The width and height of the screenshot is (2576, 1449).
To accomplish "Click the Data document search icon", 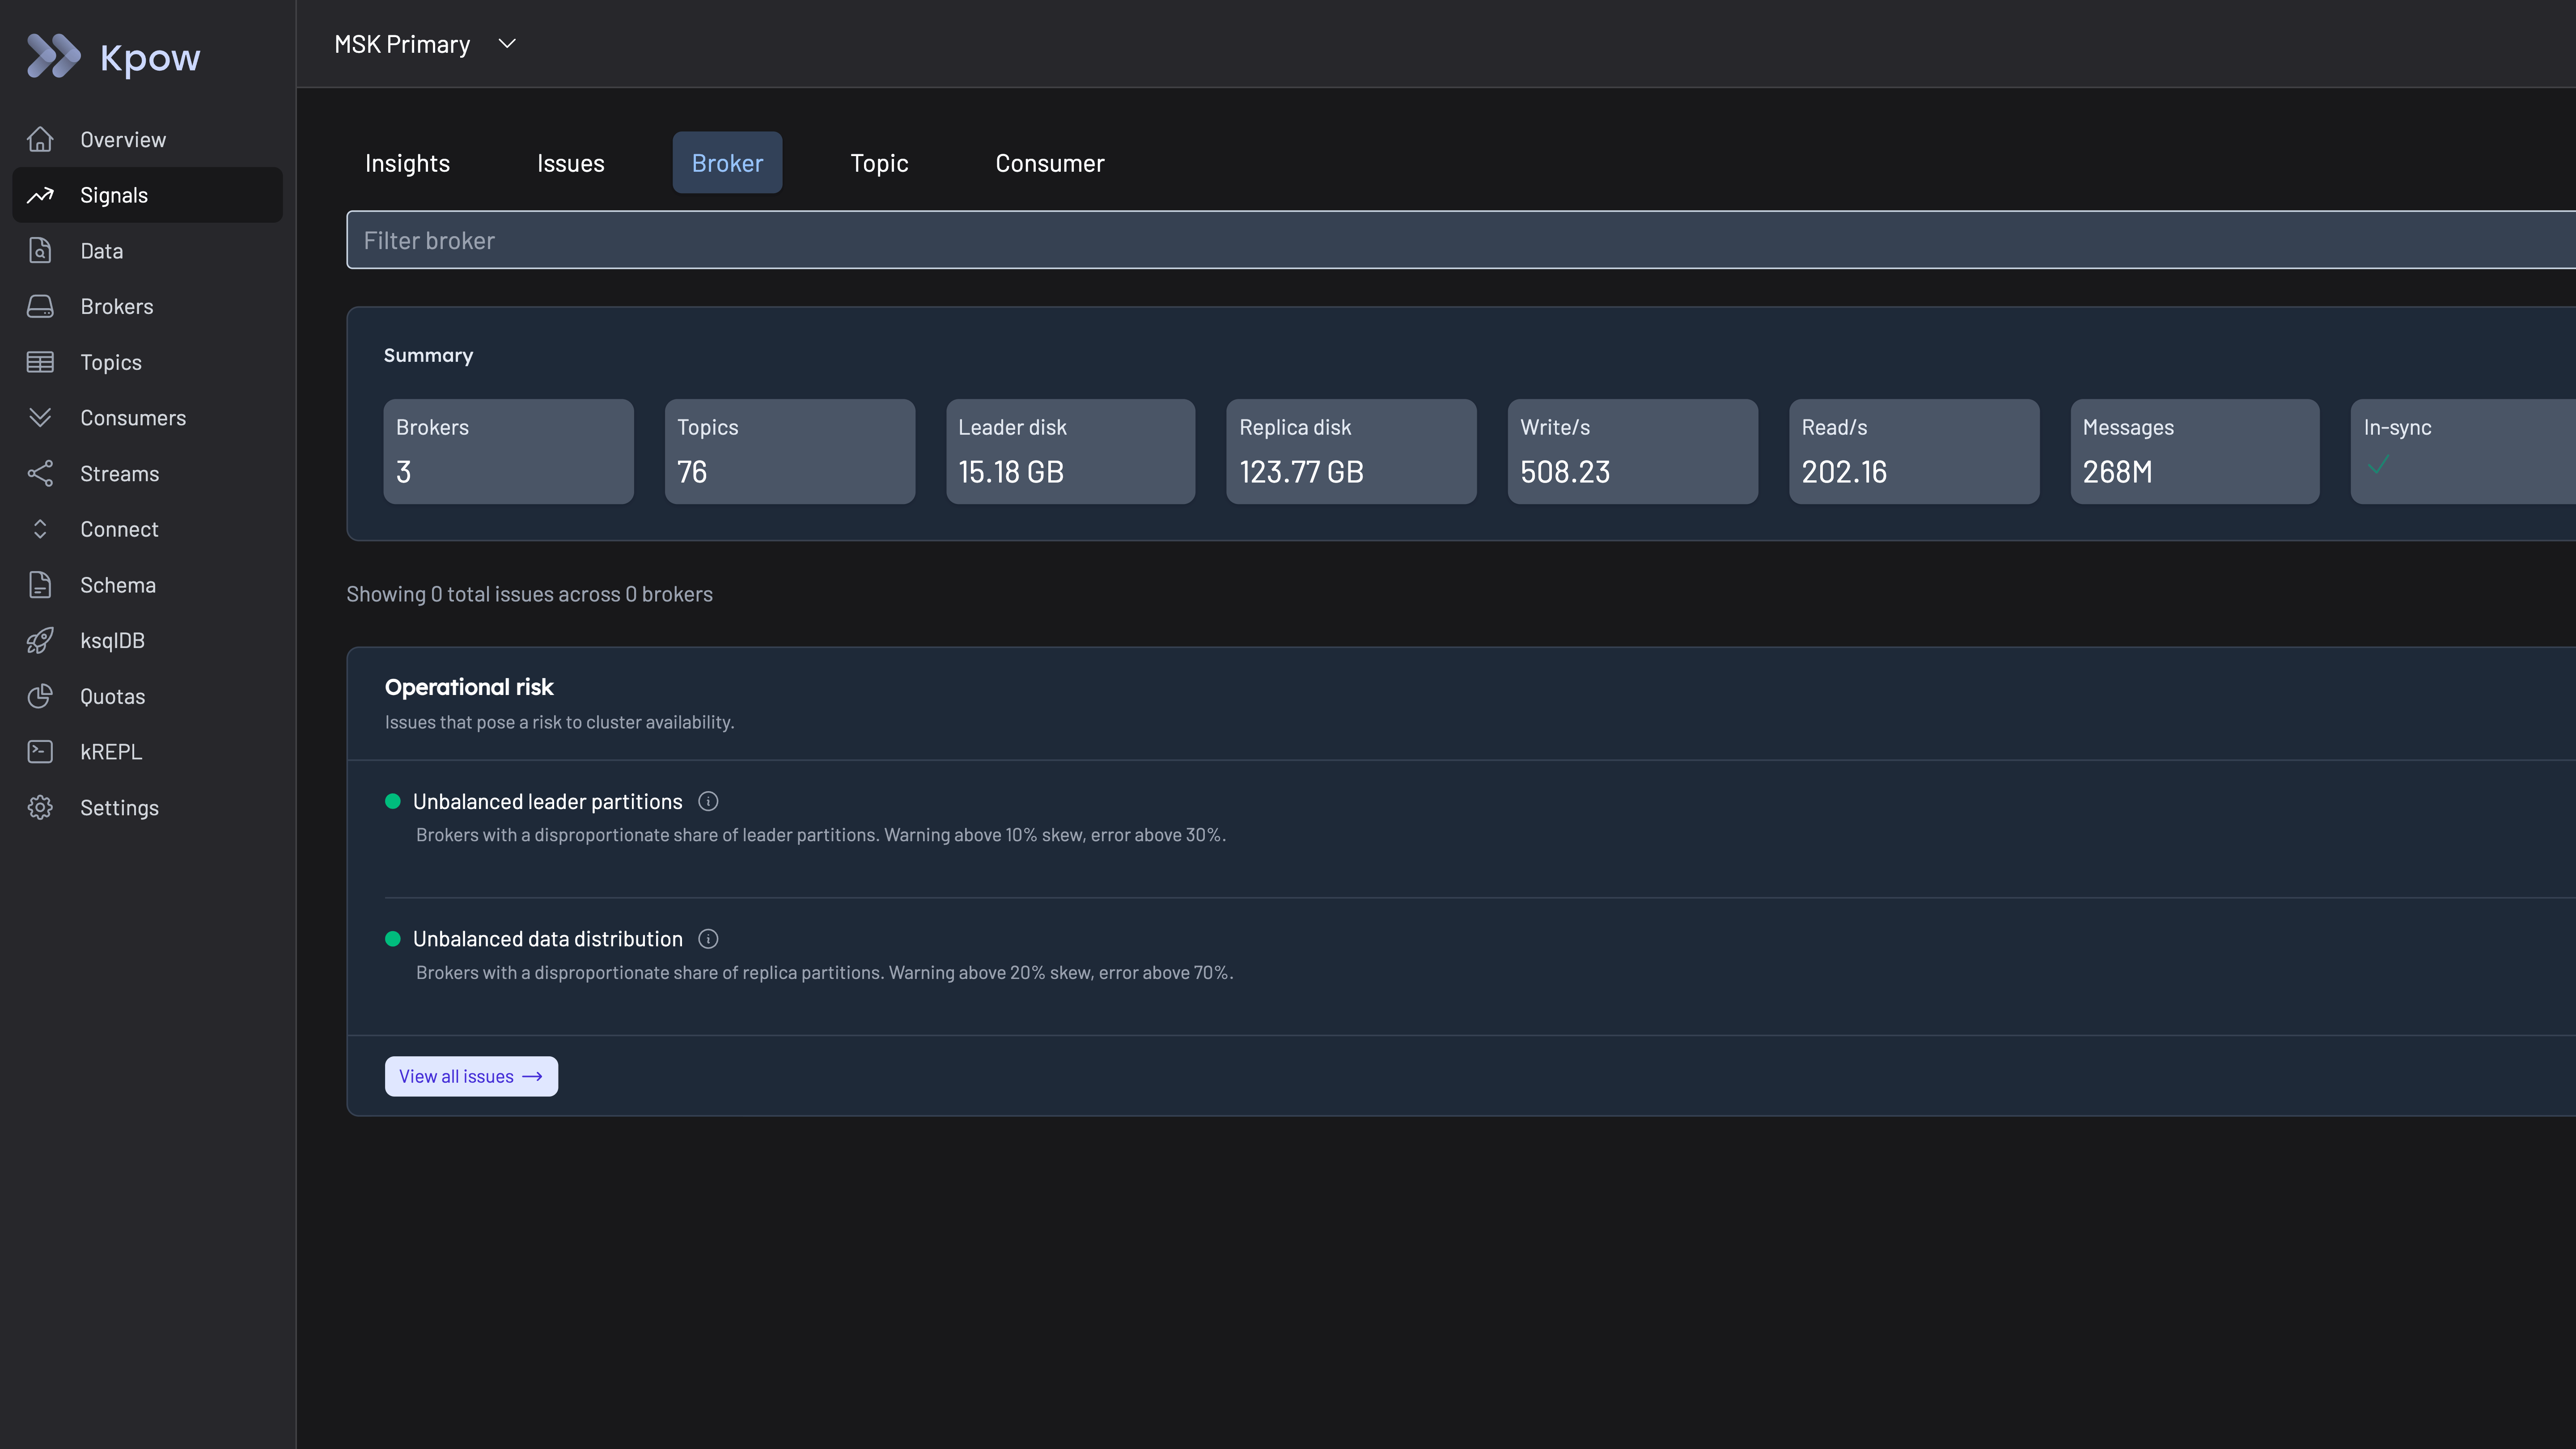I will (x=40, y=251).
